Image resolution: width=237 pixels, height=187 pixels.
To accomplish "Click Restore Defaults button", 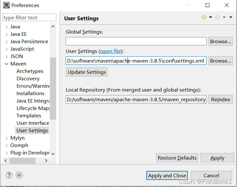I will point(177,158).
